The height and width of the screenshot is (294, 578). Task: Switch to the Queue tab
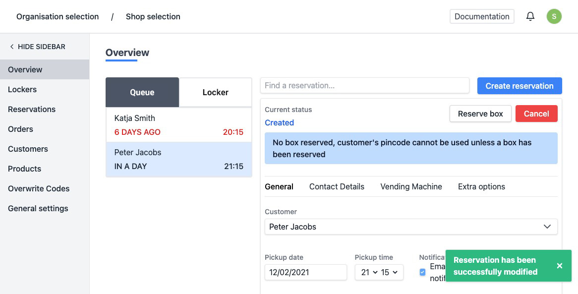pos(142,92)
